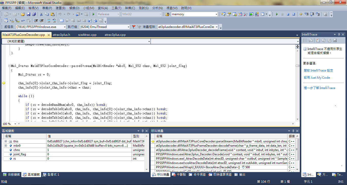Click the Paste clipboard icon

tap(53, 14)
